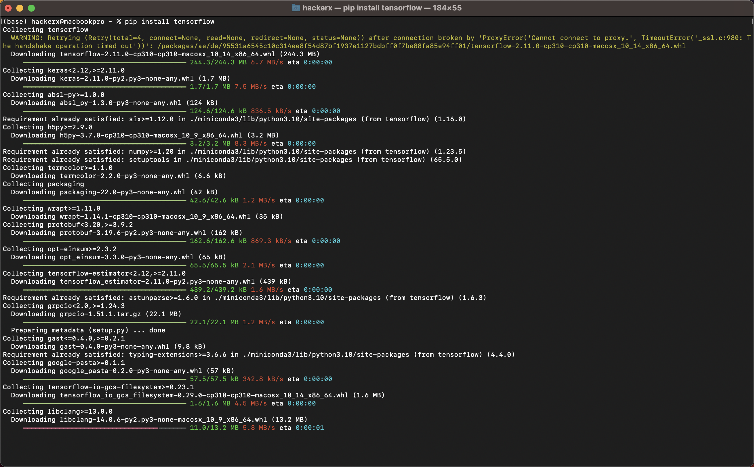754x467 pixels.
Task: Click 'Downloading tensorflow_estimator-2.11.0' line
Action: coord(151,282)
